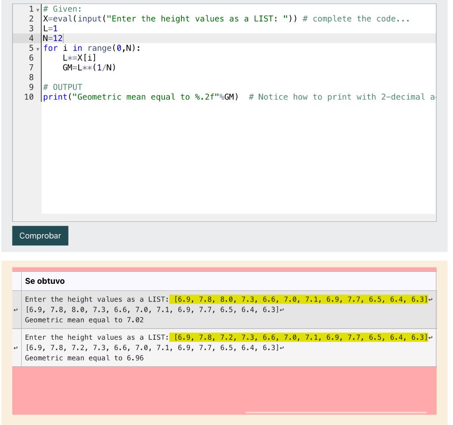The image size is (453, 425).
Task: Click the line-break arrow after the first highlighted LIST
Action: pyautogui.click(x=431, y=299)
